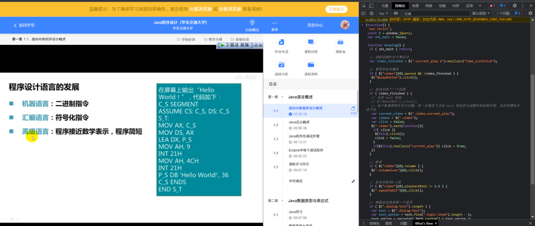Screen dimensions: 535x226
Task: Click the 学前必读 icon link
Action: click(186, 40)
